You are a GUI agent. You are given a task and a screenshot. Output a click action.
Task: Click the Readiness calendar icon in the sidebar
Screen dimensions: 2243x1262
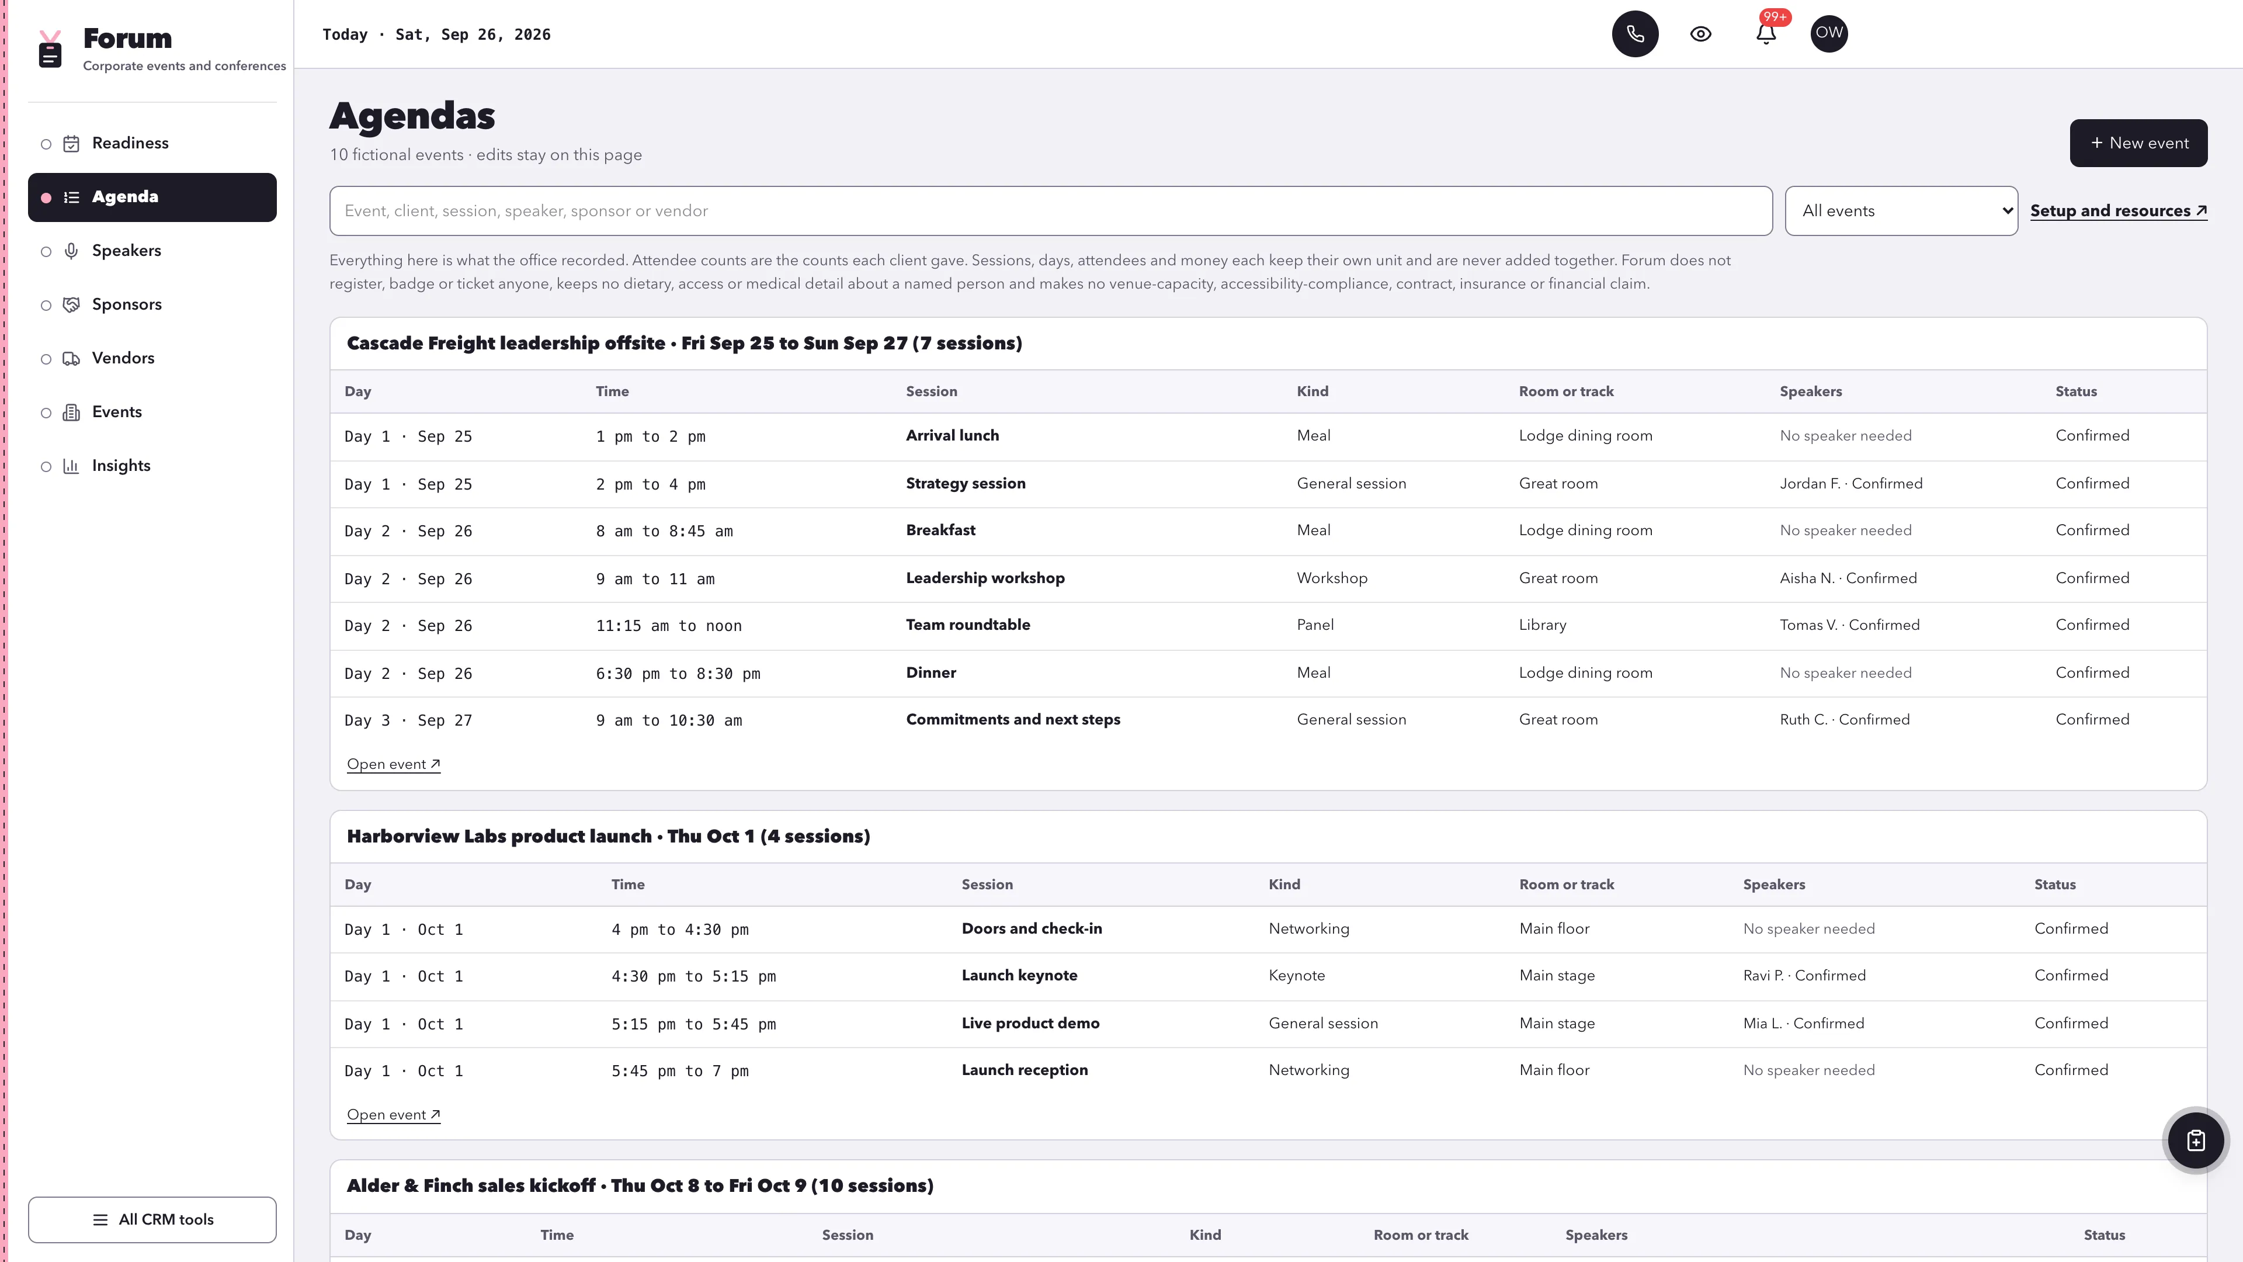(x=71, y=144)
